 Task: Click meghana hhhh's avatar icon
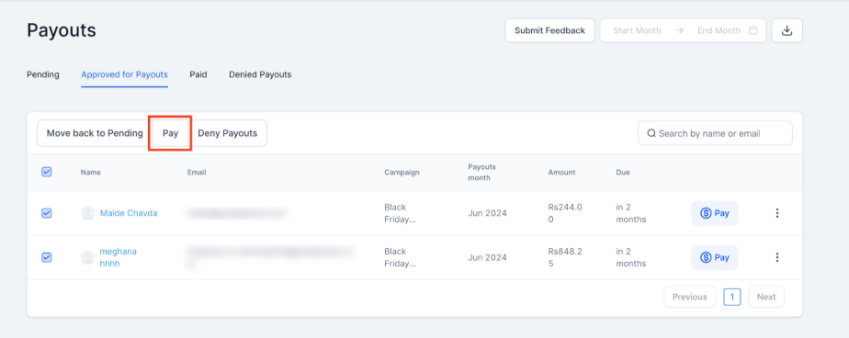[x=87, y=257]
